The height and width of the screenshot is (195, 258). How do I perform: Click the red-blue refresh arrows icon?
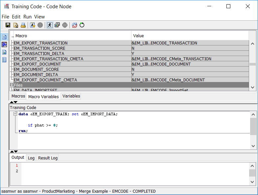(74, 25)
